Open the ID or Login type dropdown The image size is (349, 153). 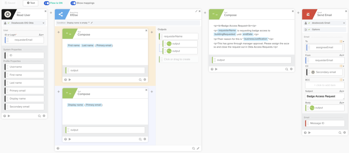click(41, 35)
